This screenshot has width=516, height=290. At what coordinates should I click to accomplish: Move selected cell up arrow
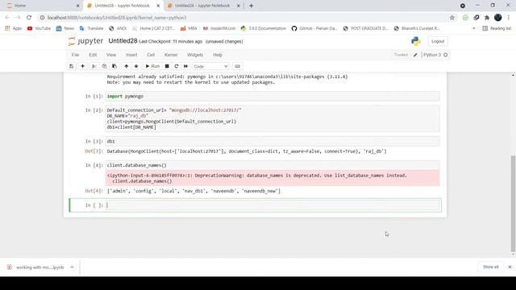(126, 66)
